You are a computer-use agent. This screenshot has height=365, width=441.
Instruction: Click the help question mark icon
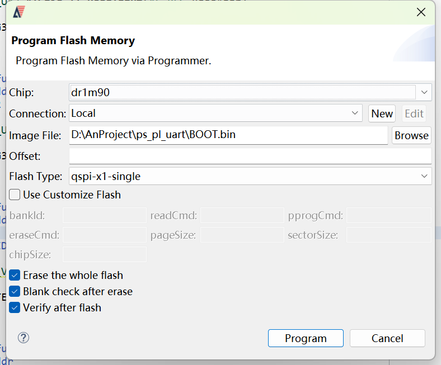click(24, 338)
